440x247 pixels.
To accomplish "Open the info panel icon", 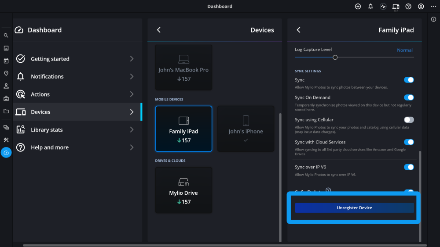I will [433, 19].
